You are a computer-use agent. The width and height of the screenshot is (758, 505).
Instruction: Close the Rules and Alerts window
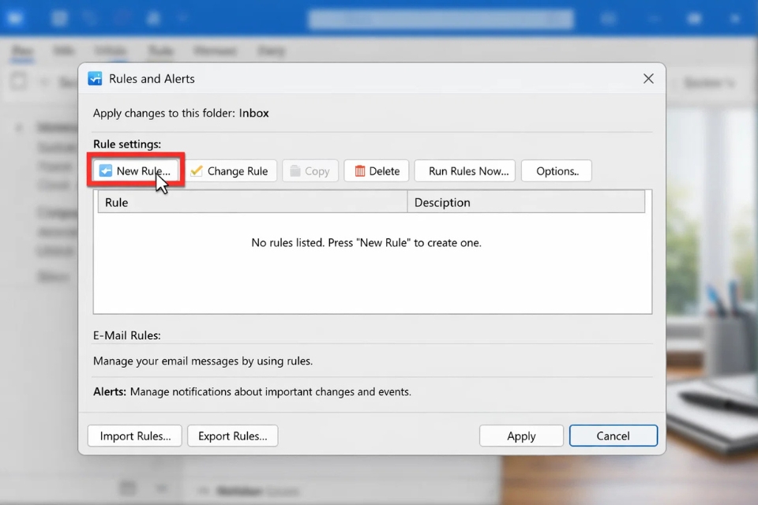point(648,78)
